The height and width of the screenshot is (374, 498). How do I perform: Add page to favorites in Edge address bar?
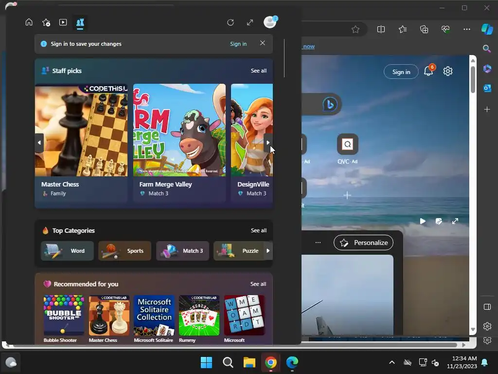click(x=356, y=30)
